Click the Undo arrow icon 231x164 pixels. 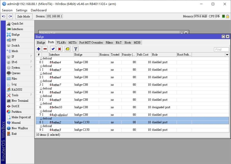[4, 16]
